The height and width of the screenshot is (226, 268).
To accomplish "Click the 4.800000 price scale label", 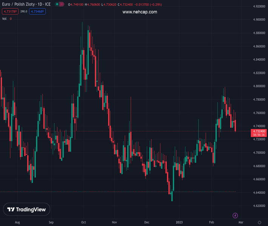I will point(259,86).
